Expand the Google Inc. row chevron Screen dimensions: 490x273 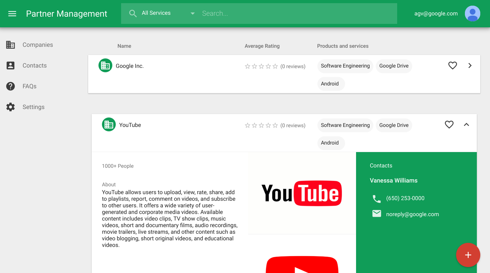[470, 65]
